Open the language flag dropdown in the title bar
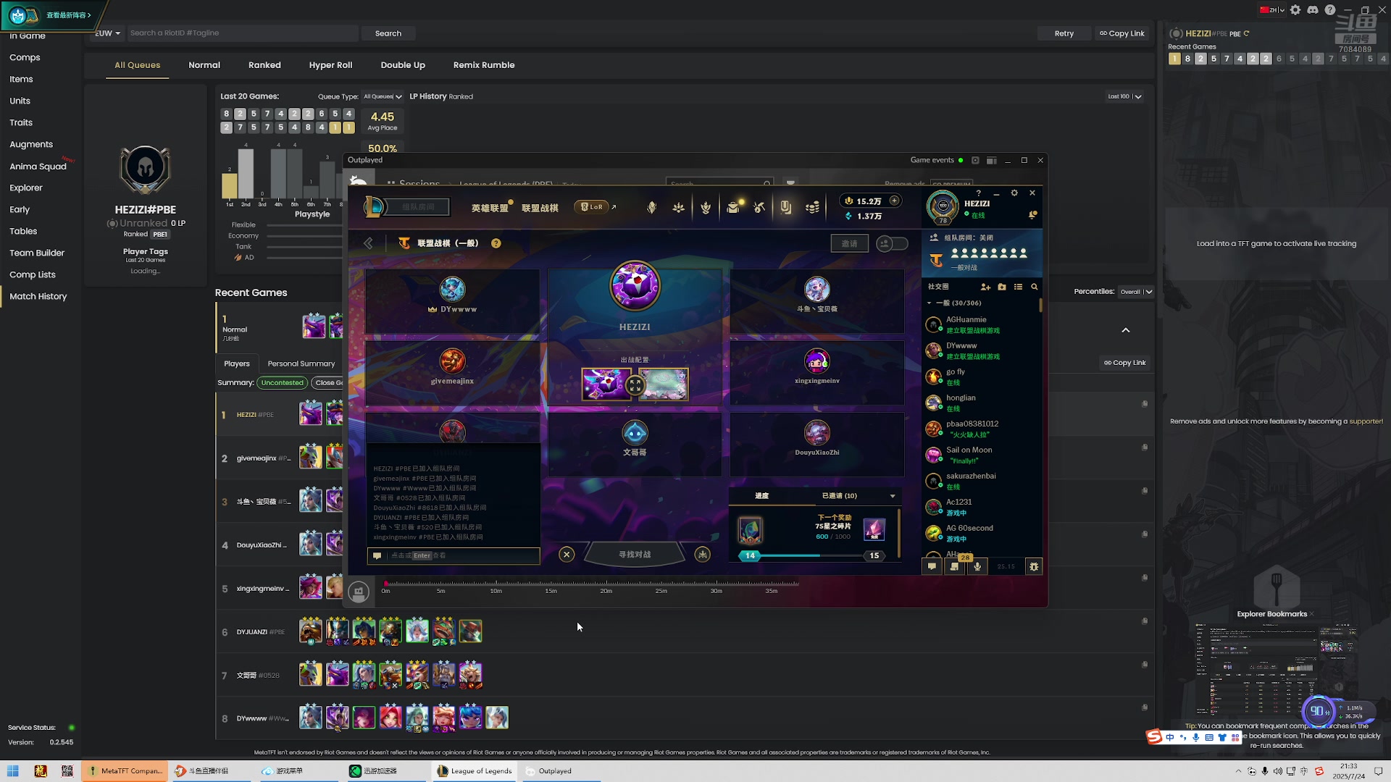Screen dimensions: 1391x782 tap(1271, 10)
